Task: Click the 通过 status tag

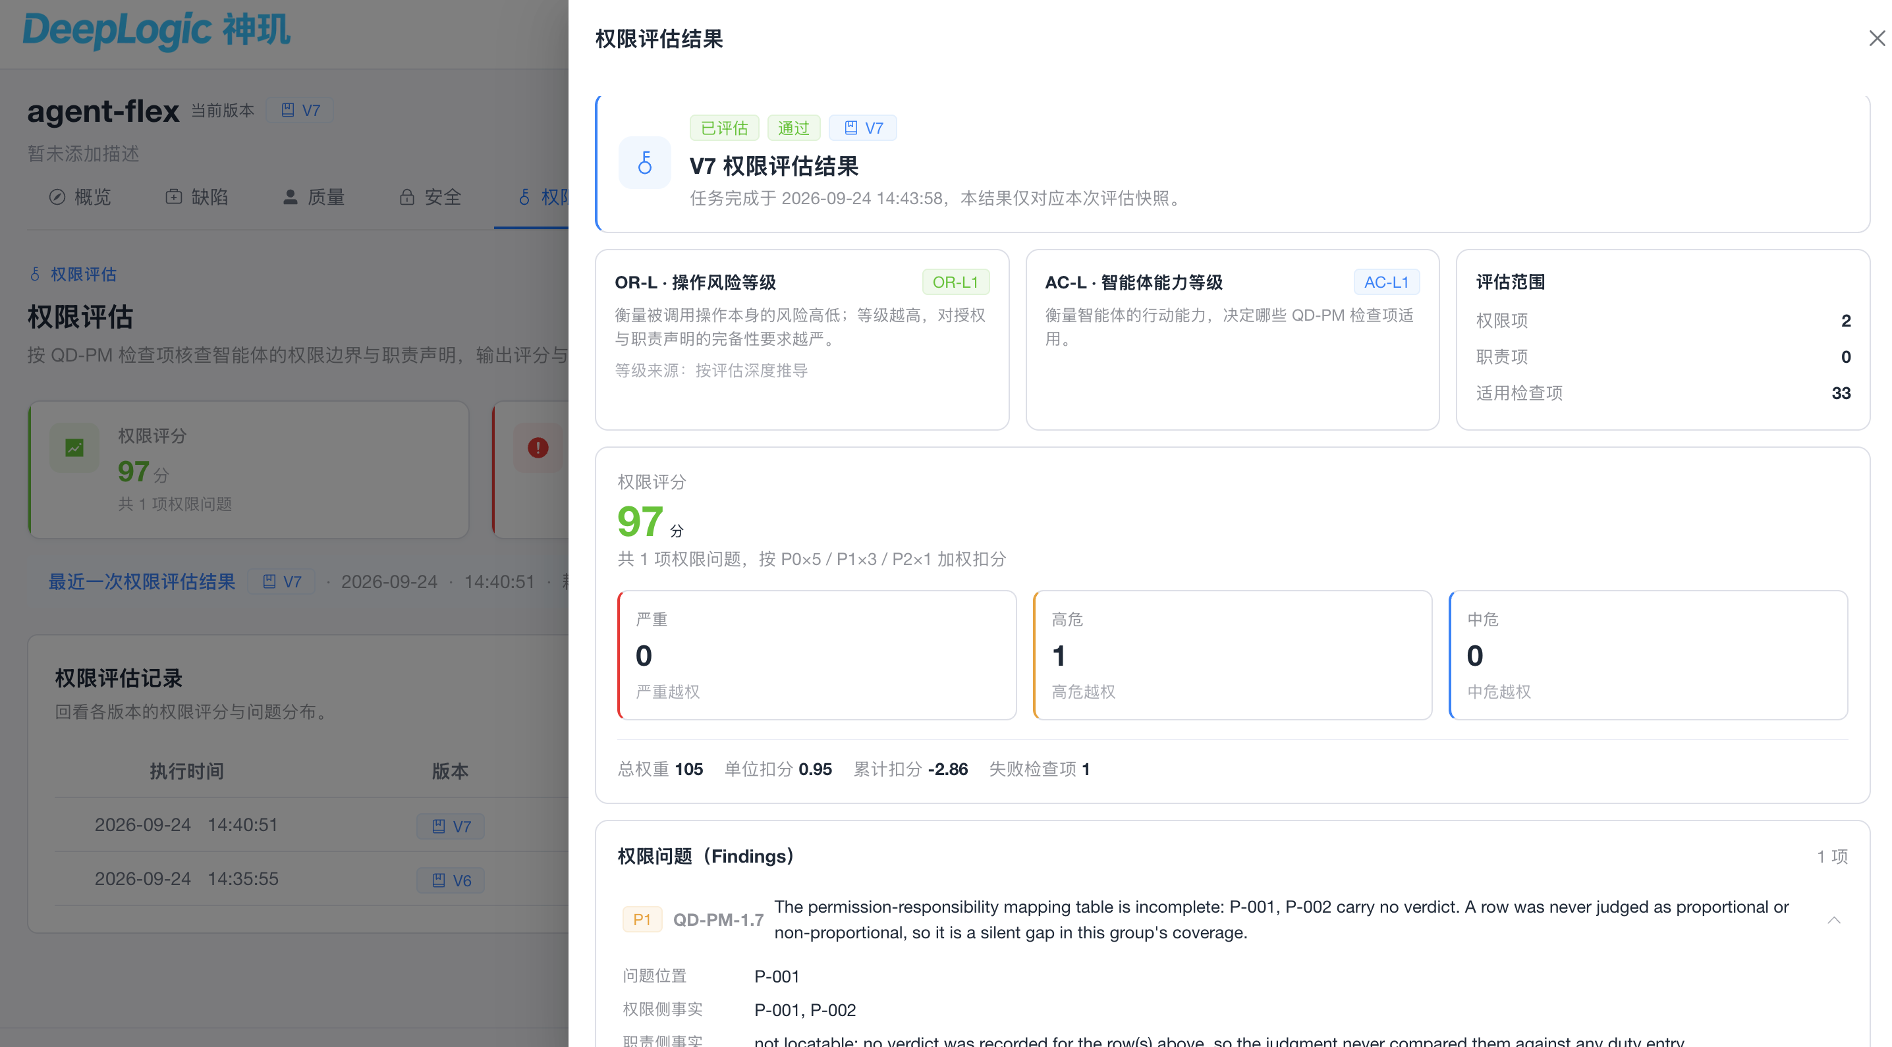Action: click(x=793, y=128)
